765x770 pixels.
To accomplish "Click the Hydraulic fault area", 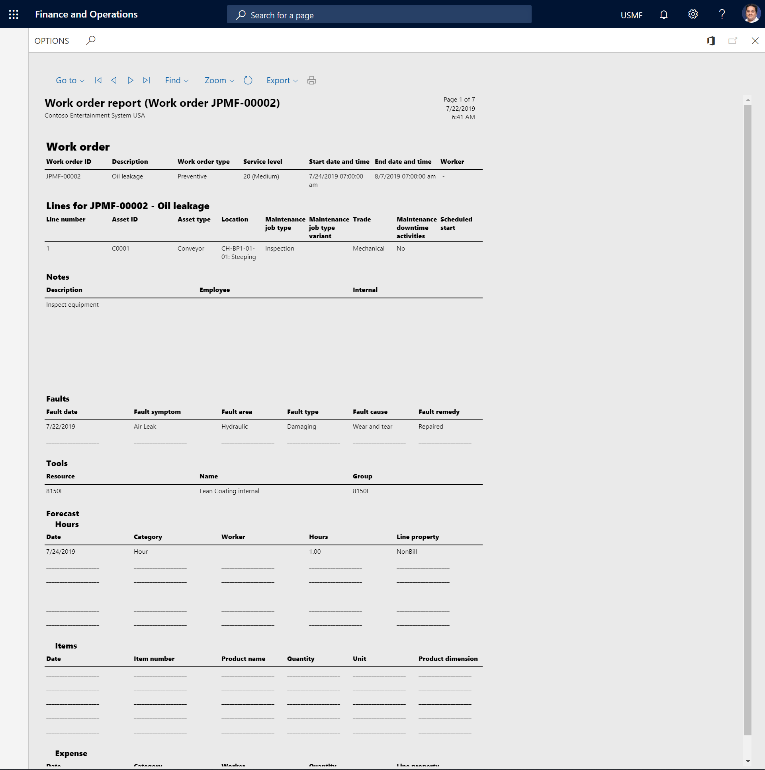I will (x=235, y=427).
